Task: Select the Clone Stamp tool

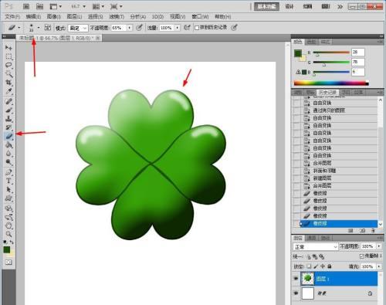Action: click(x=8, y=119)
